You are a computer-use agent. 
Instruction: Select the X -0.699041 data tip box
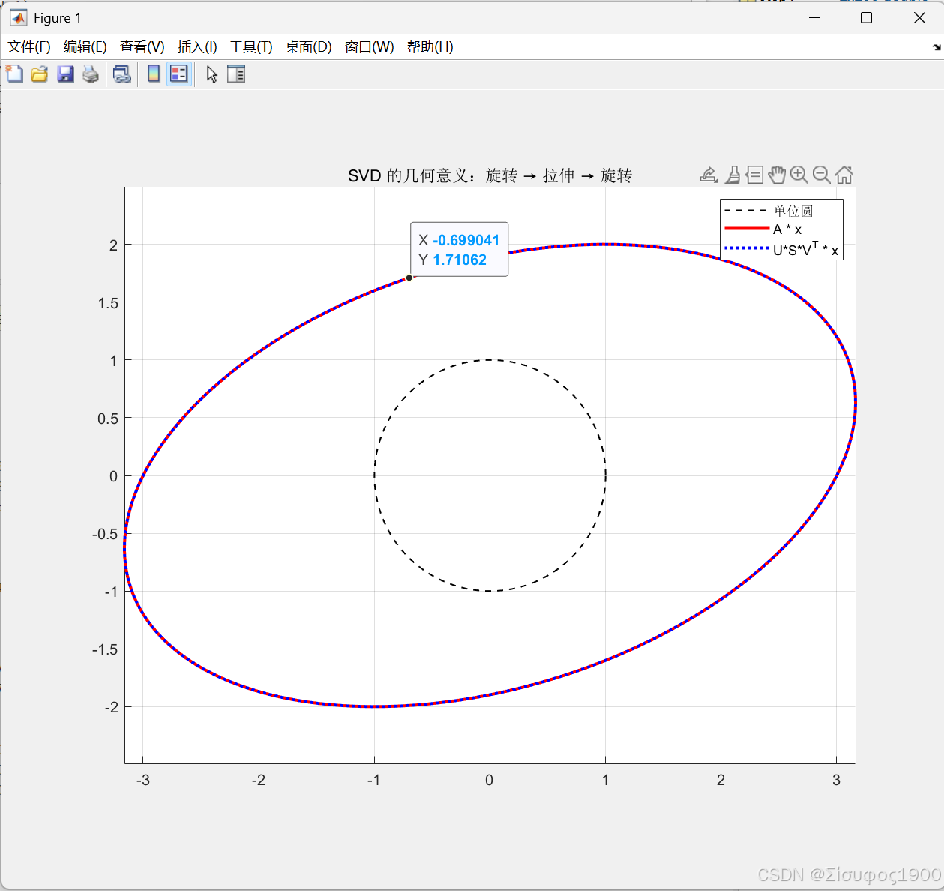pyautogui.click(x=459, y=250)
